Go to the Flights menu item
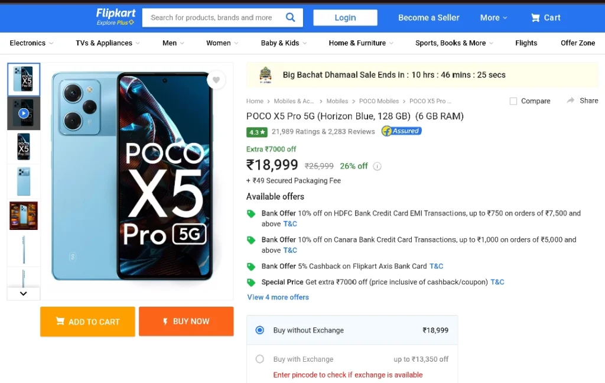This screenshot has height=383, width=605. coord(526,43)
